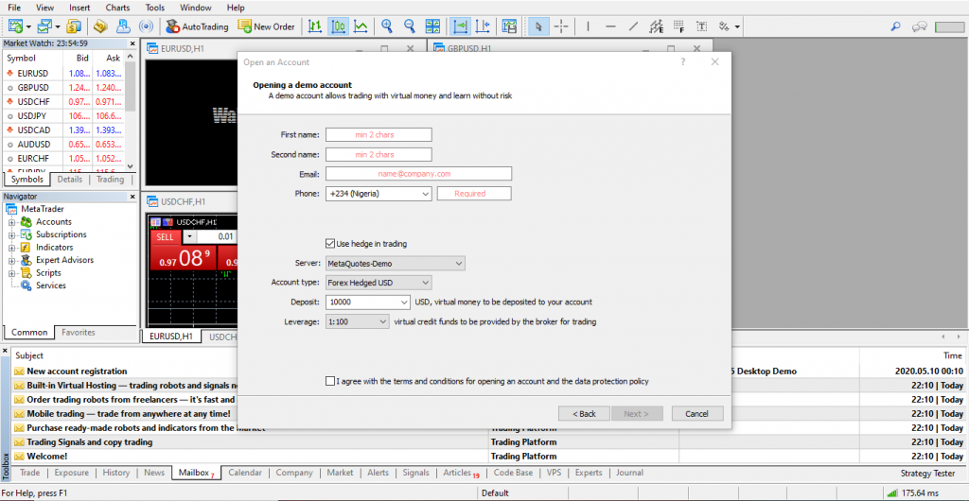Click the New Order toolbar button
This screenshot has height=501, width=969.
click(x=266, y=26)
